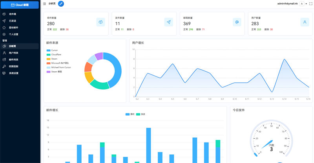Click the admin avatar "A" in the header

301,4
